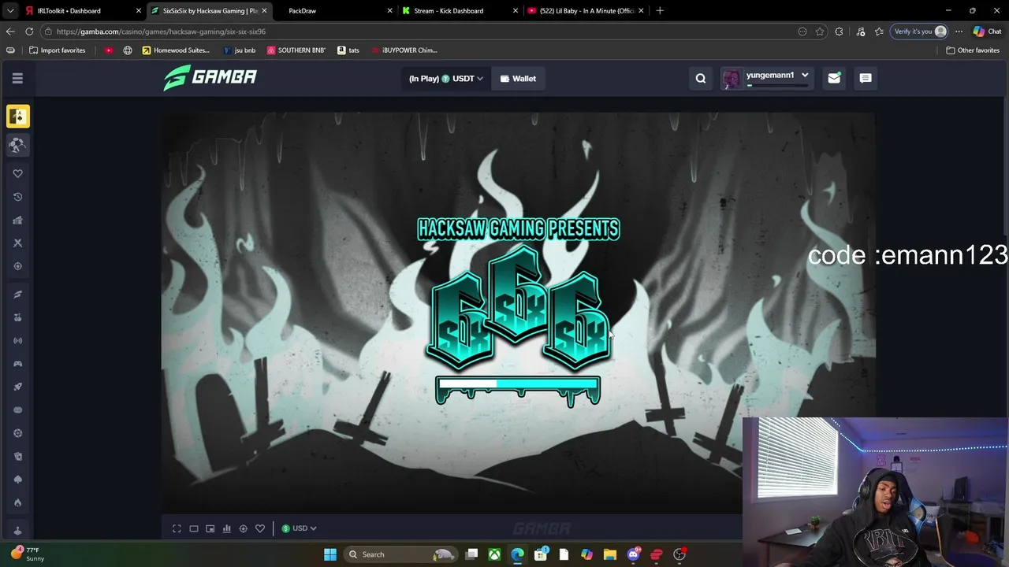The height and width of the screenshot is (567, 1009).
Task: Open OBS Studio from taskbar
Action: coord(679,554)
